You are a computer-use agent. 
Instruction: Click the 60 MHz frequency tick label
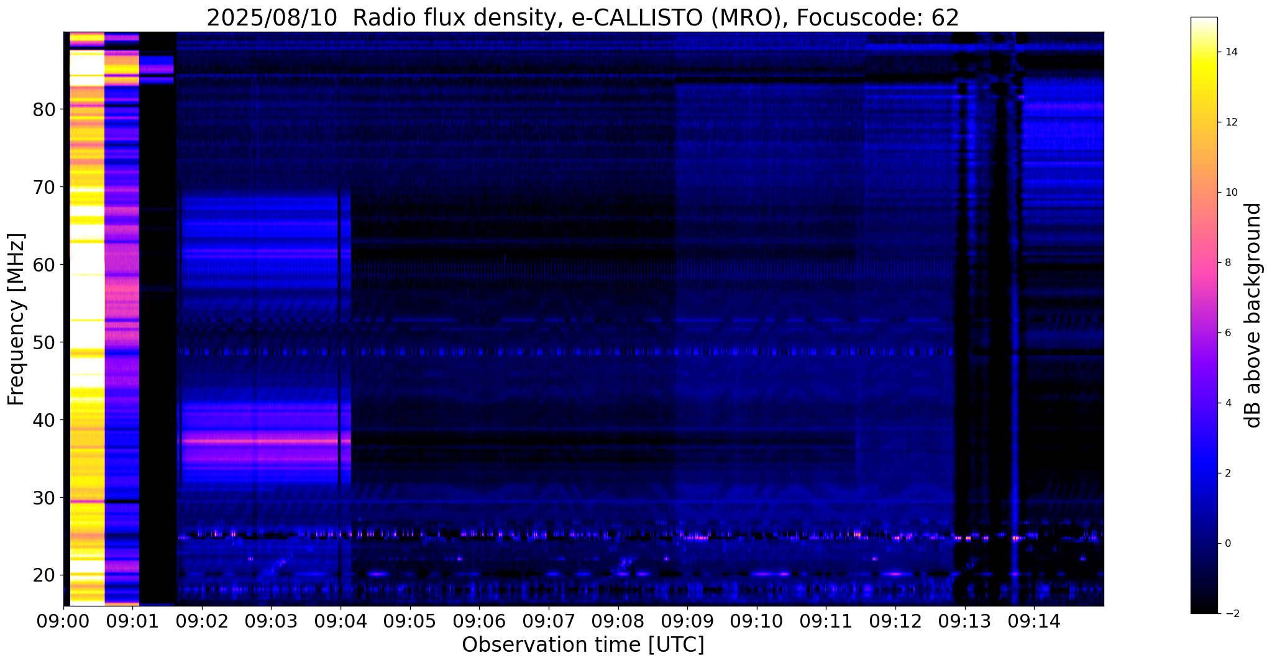tap(43, 265)
